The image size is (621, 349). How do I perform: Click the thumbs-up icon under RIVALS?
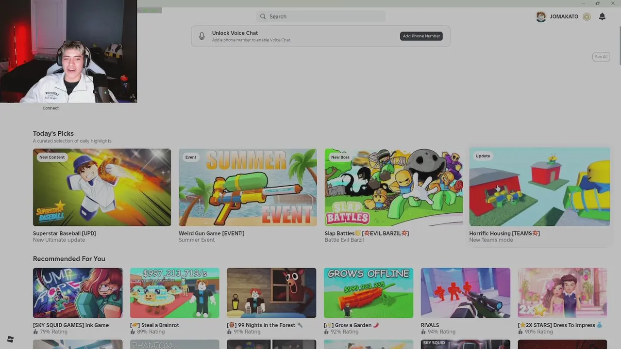[424, 332]
